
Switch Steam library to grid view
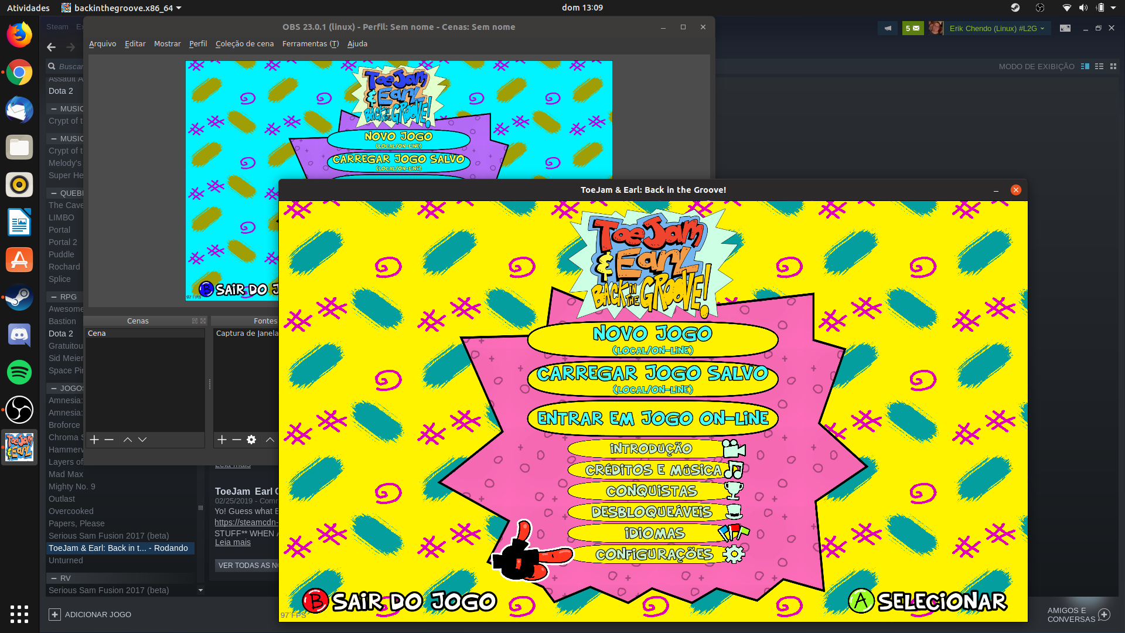pyautogui.click(x=1113, y=66)
